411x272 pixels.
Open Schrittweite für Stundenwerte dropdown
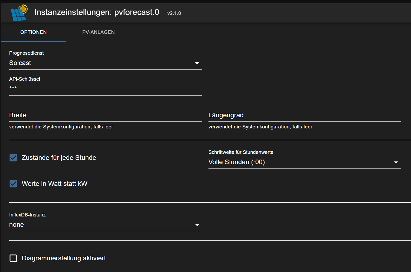(305, 162)
